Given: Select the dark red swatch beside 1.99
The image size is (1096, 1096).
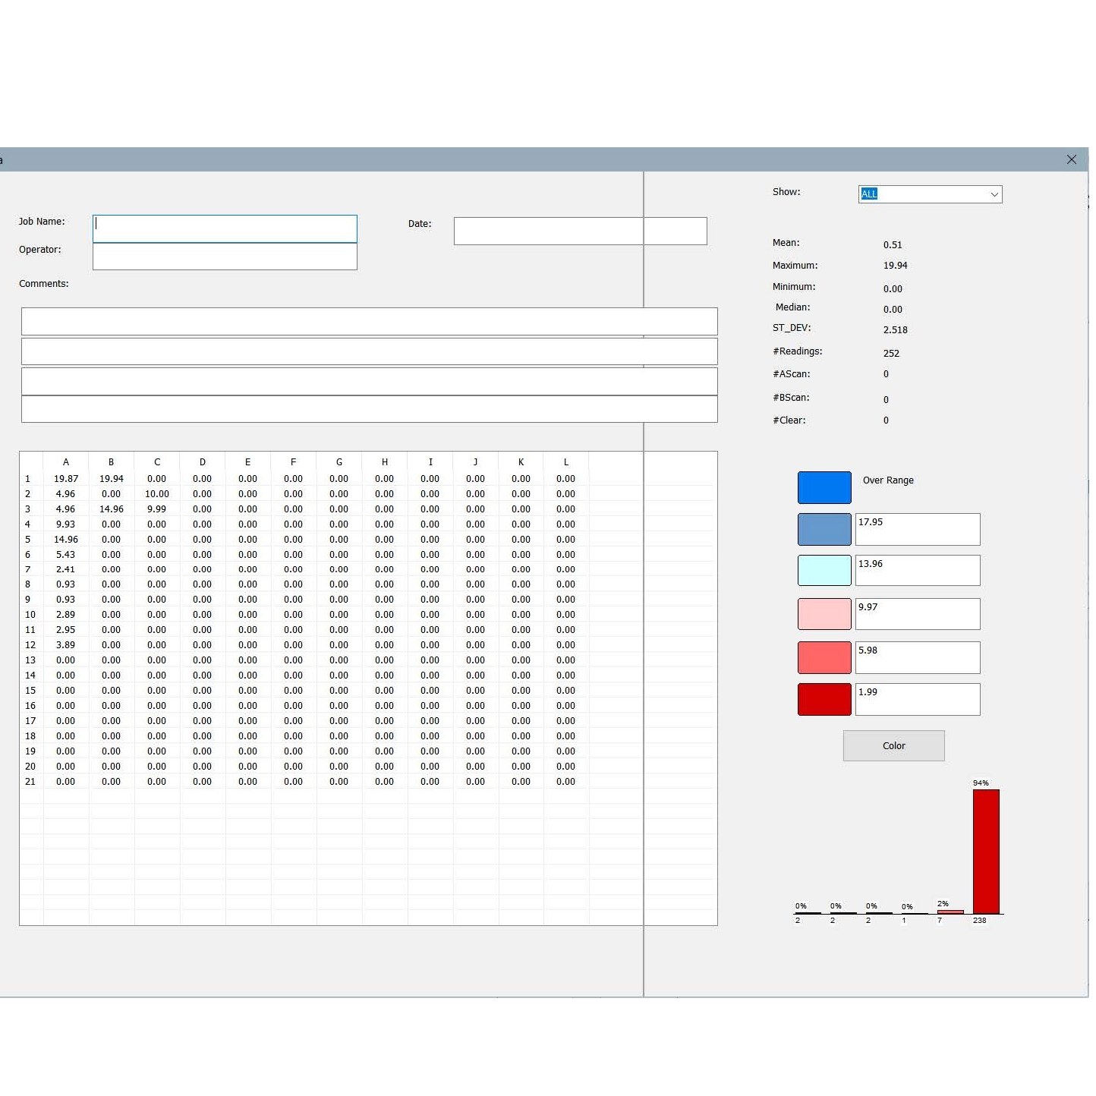Looking at the screenshot, I should [x=824, y=699].
